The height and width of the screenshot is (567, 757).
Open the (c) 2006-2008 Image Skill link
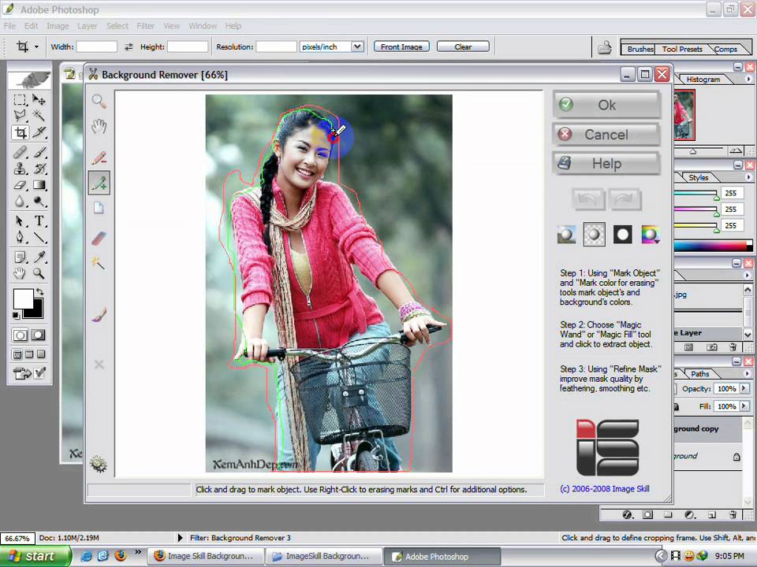coord(604,488)
